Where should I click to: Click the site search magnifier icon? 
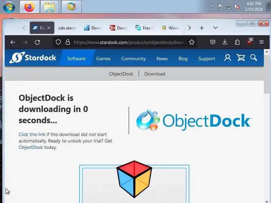point(253,58)
